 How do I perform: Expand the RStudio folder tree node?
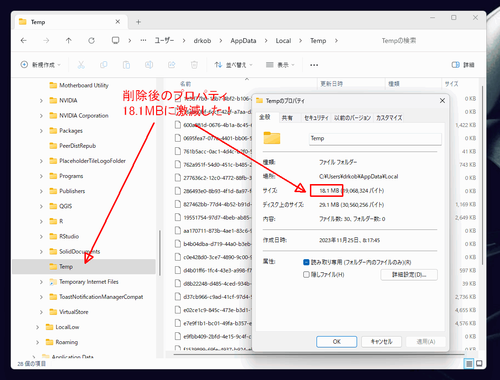[41, 236]
